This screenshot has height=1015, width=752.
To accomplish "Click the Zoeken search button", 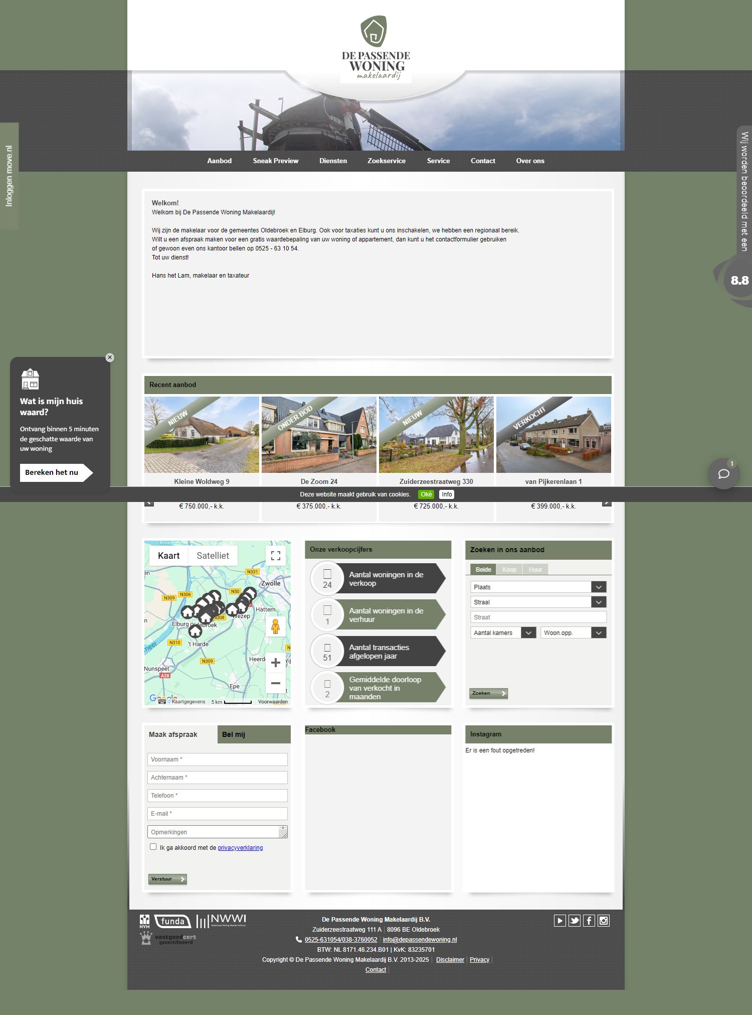I will (488, 693).
